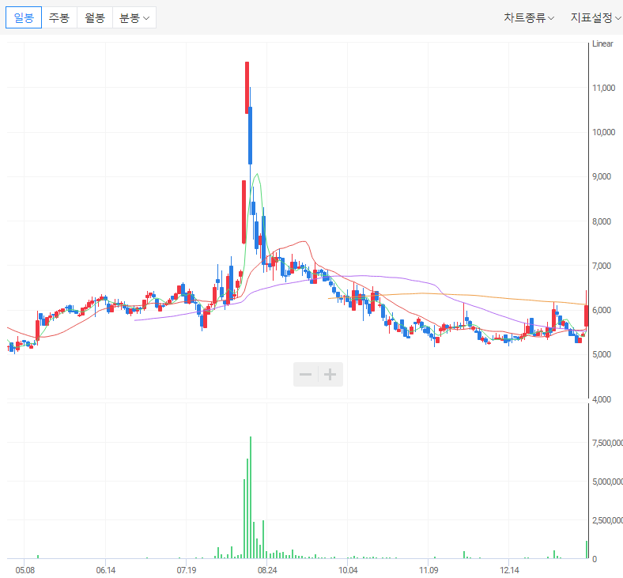Zoom out the chart with minus button
Screen dimensions: 623x578
305,374
